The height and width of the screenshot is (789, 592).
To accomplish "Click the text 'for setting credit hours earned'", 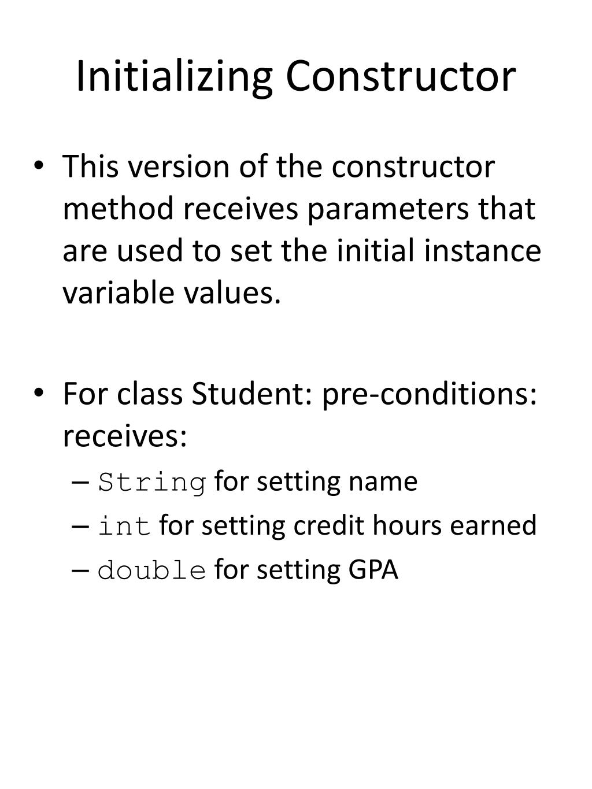I will click(348, 526).
